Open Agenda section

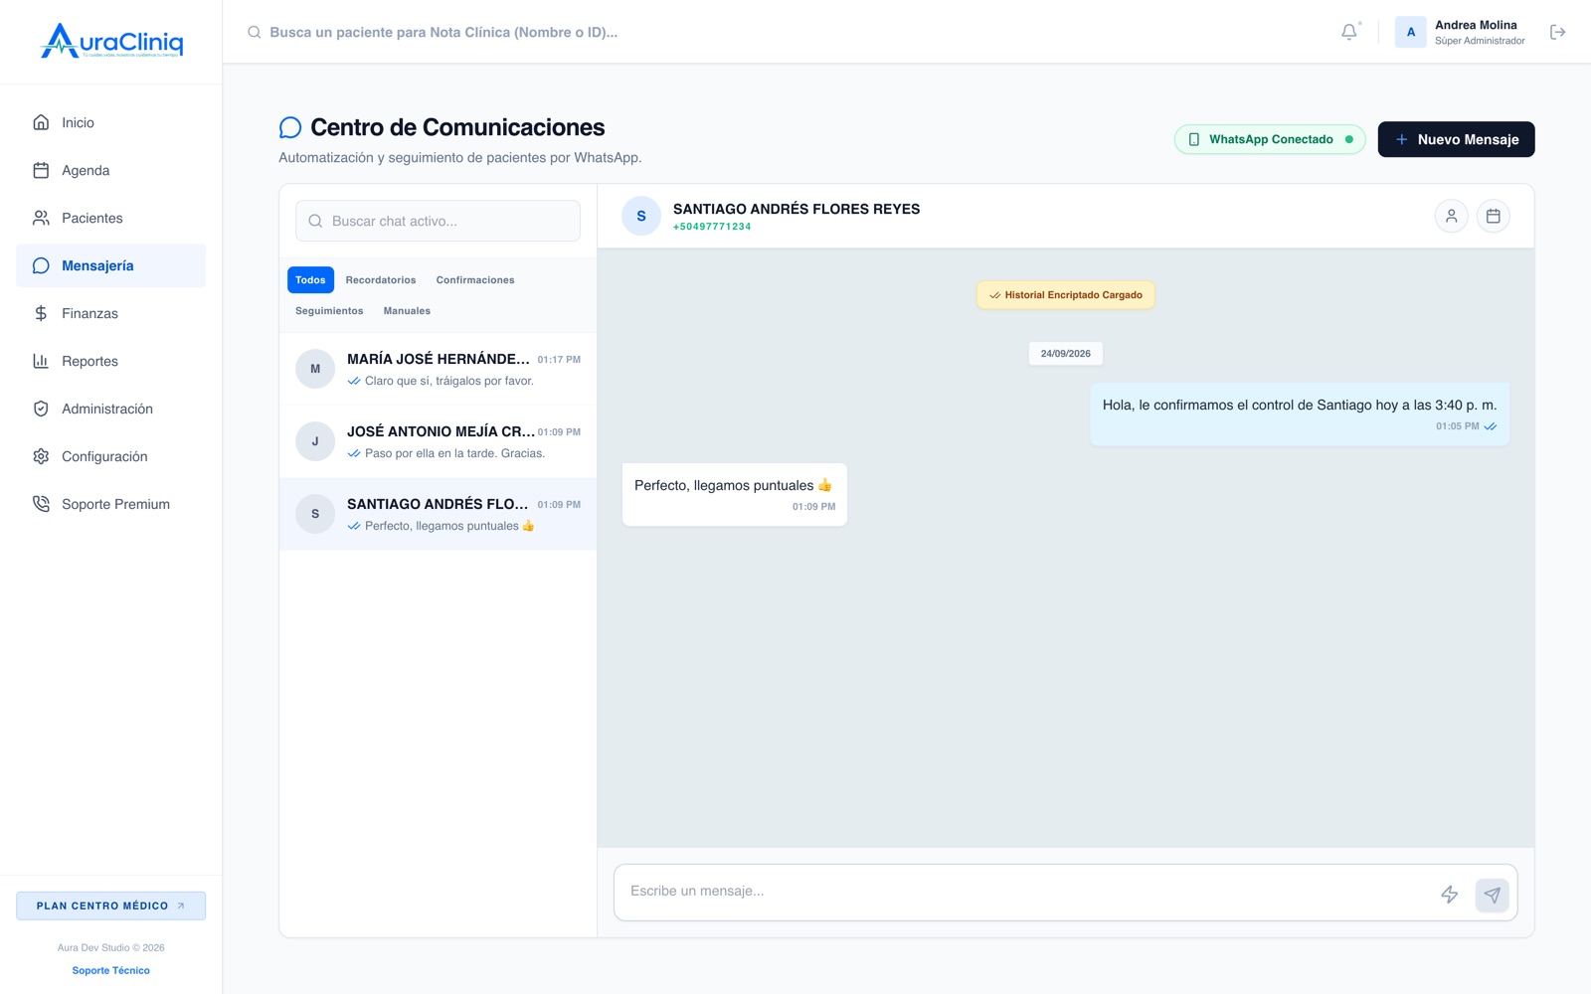click(x=111, y=170)
